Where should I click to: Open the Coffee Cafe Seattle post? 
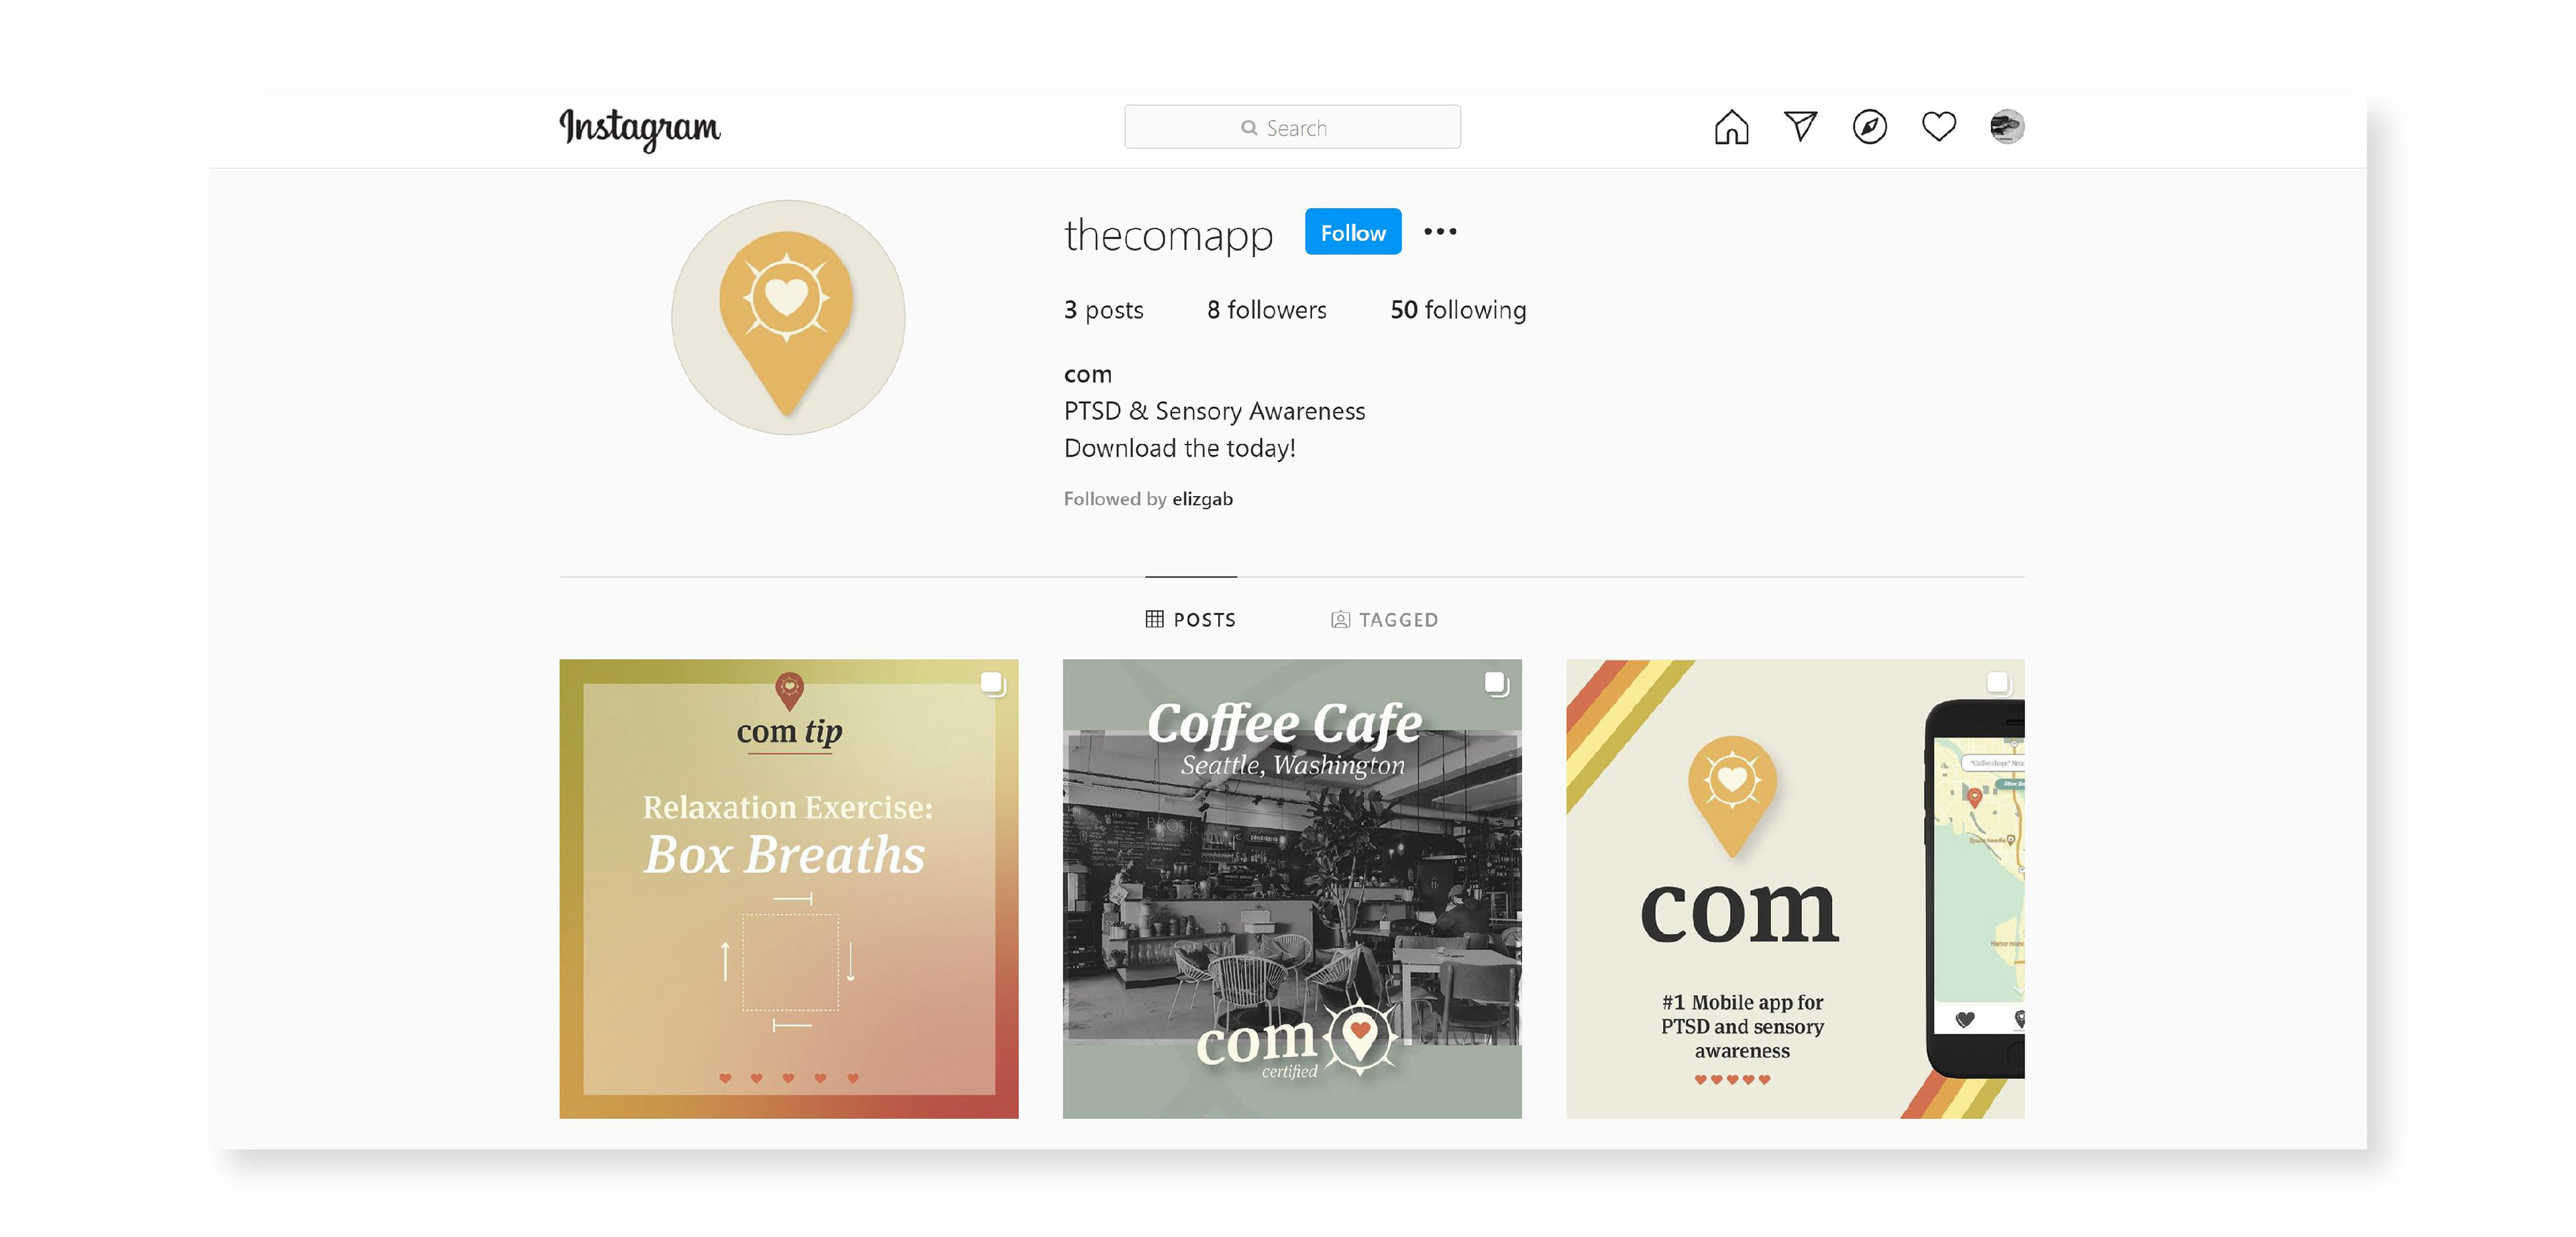[1292, 888]
